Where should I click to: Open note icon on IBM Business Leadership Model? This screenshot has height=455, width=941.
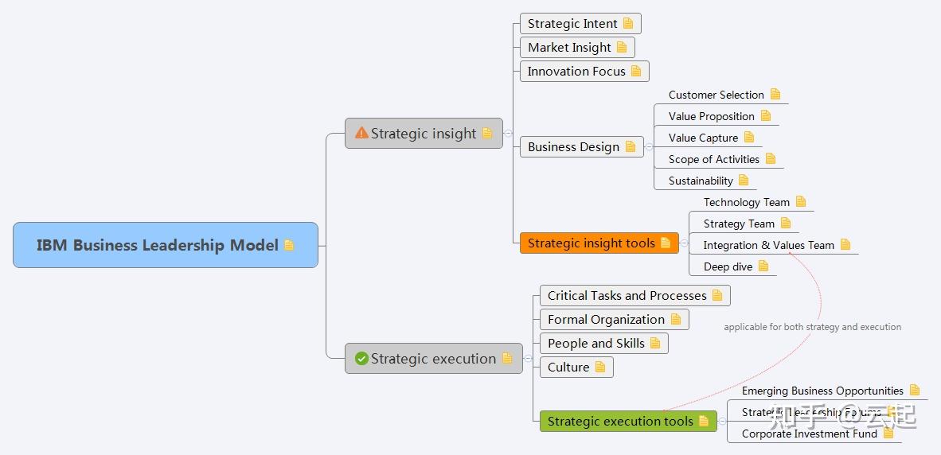point(289,245)
